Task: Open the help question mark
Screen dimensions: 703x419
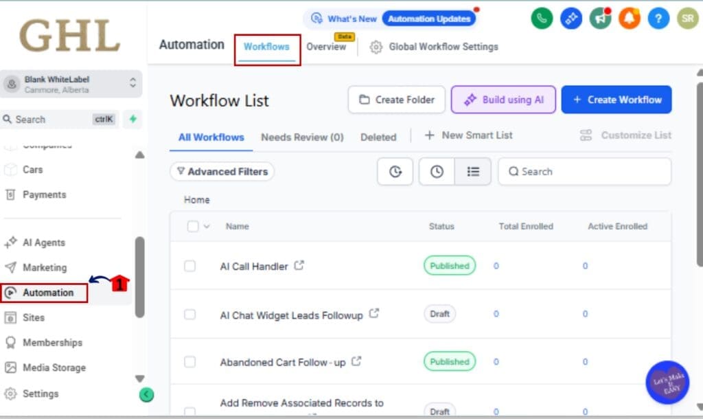Action: pyautogui.click(x=658, y=19)
